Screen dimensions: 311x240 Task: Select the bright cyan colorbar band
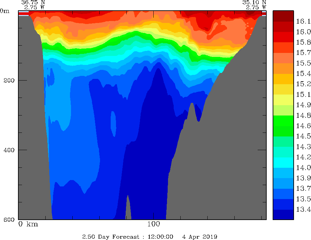[283, 162]
